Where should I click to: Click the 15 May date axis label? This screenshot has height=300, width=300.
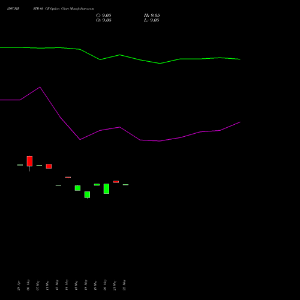[x=76, y=285]
